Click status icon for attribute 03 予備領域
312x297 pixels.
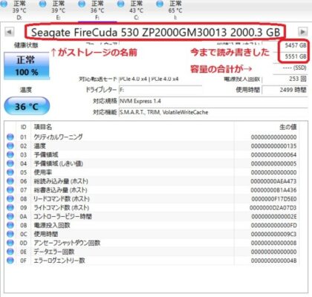click(x=10, y=154)
